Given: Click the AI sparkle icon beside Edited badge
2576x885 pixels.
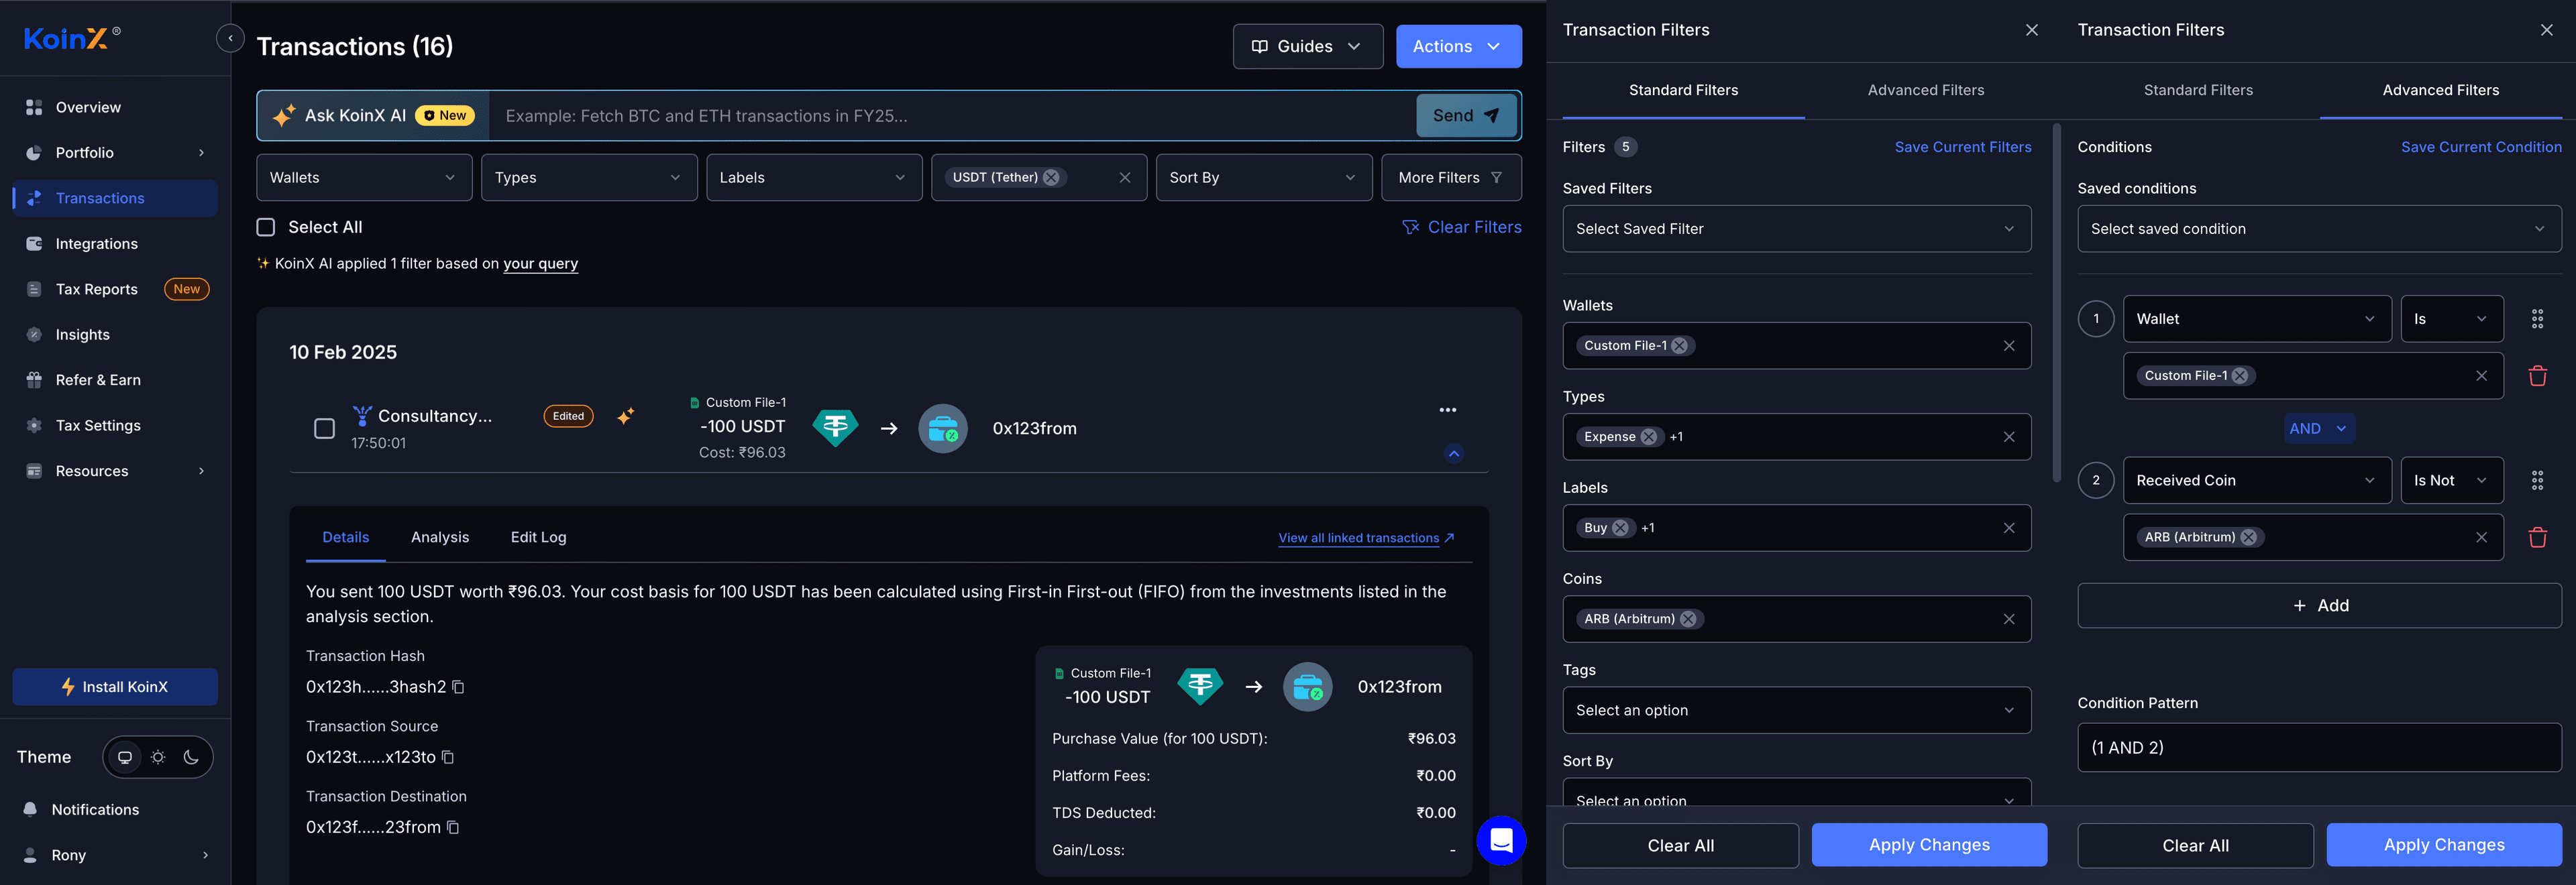Looking at the screenshot, I should click(626, 416).
